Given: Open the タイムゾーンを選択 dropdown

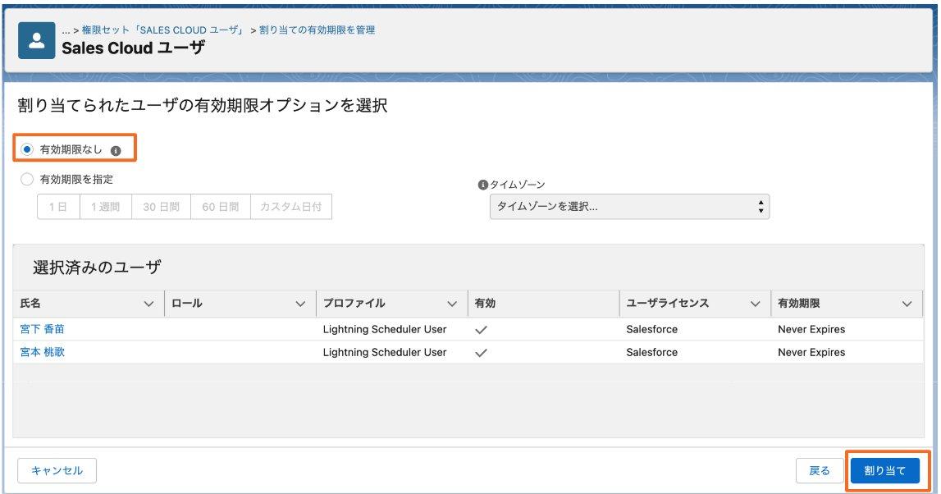Looking at the screenshot, I should click(x=629, y=207).
